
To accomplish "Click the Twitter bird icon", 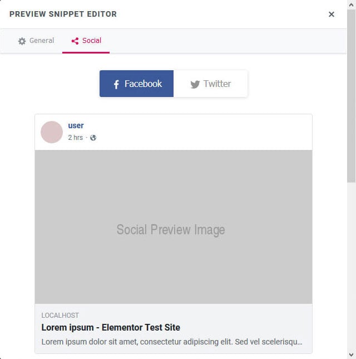I will tap(195, 84).
